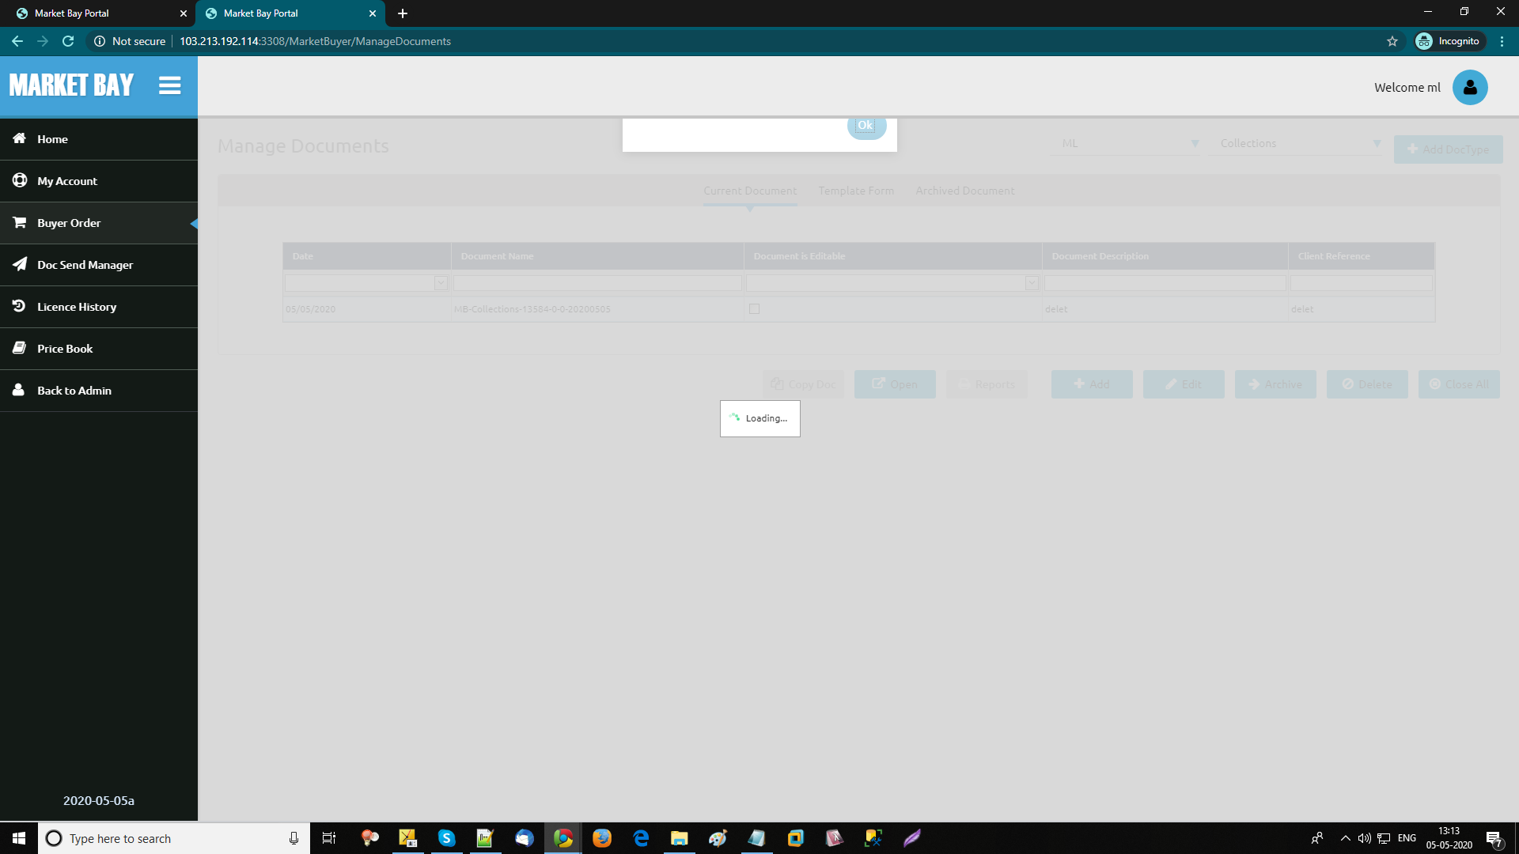Open the Date filter dropdown arrow
This screenshot has height=854, width=1519.
point(441,283)
